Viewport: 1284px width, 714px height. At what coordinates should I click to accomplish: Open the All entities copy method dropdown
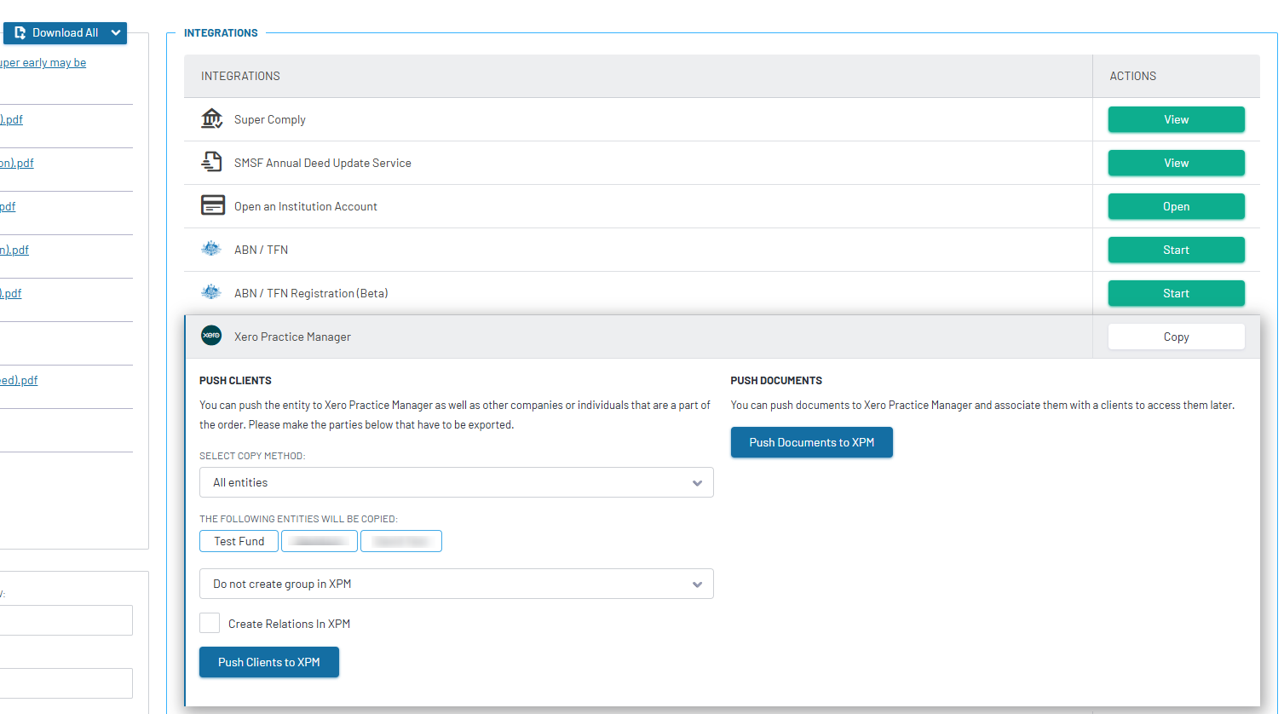457,482
